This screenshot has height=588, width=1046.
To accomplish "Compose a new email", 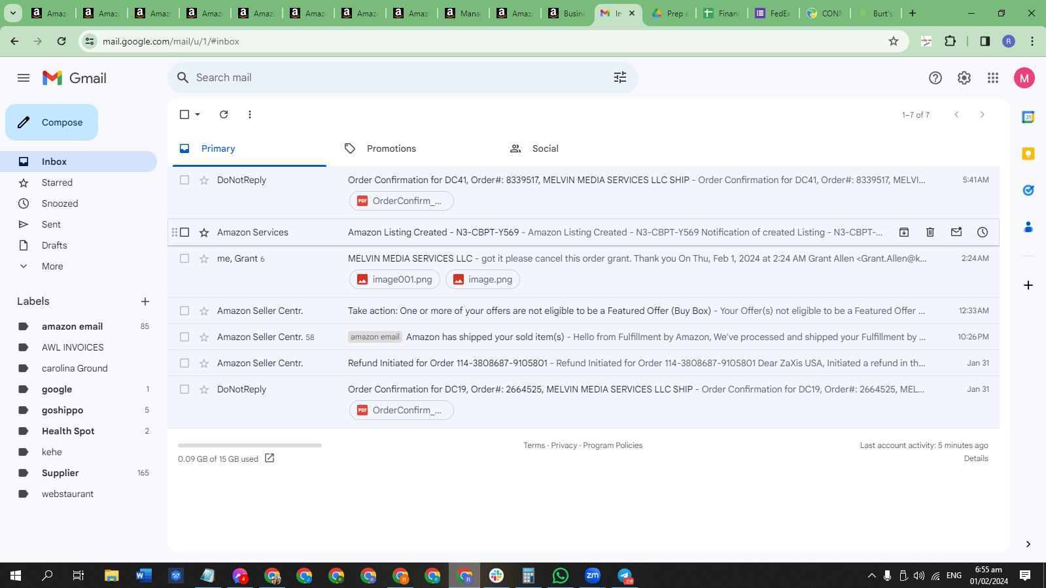I will click(x=52, y=122).
